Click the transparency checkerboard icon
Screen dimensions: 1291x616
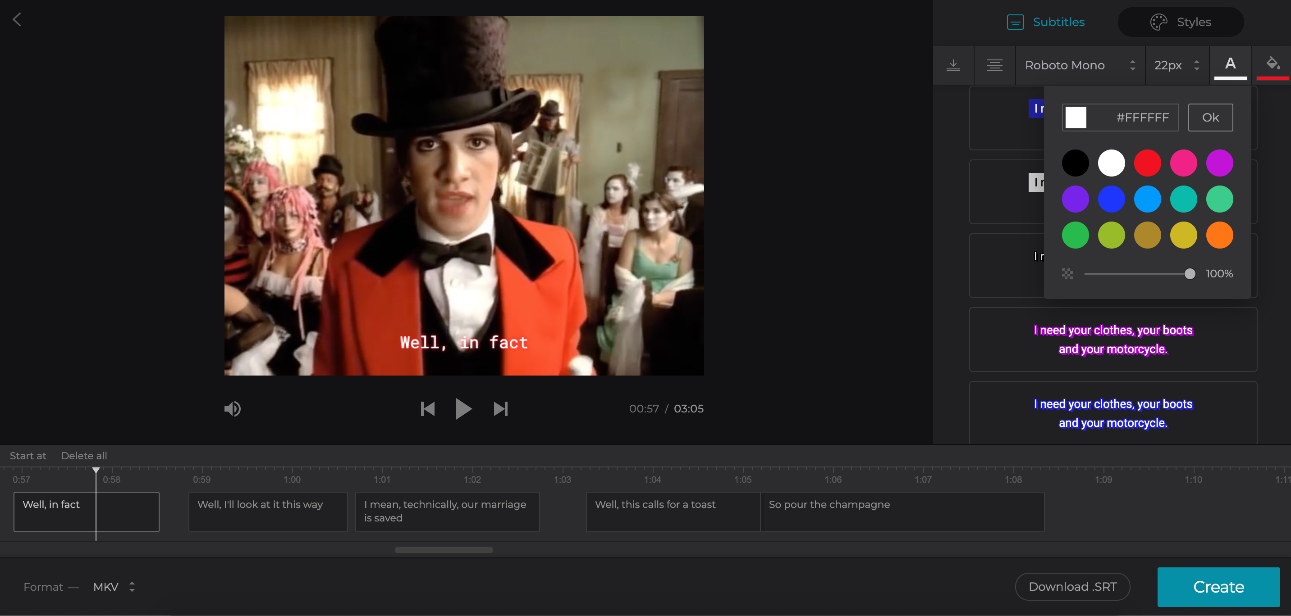coord(1067,273)
